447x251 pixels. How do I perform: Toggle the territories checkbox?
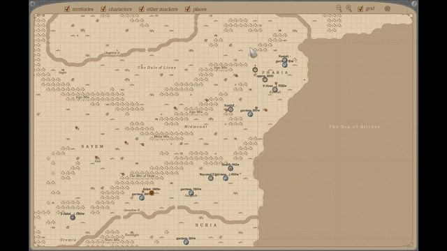pos(67,9)
